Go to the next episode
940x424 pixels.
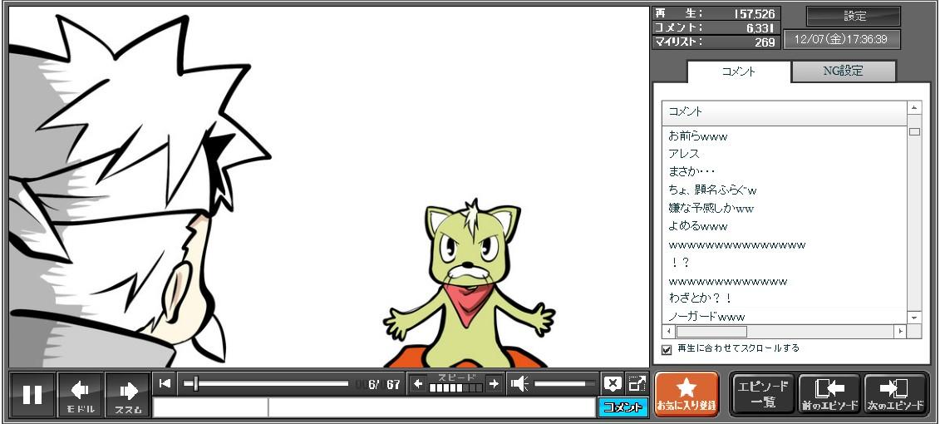(x=896, y=394)
